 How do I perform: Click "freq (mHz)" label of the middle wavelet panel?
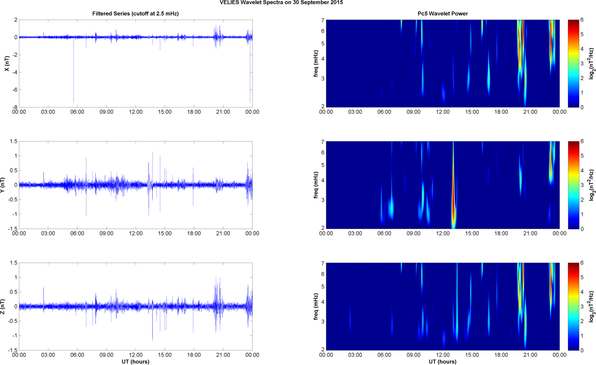coord(316,185)
